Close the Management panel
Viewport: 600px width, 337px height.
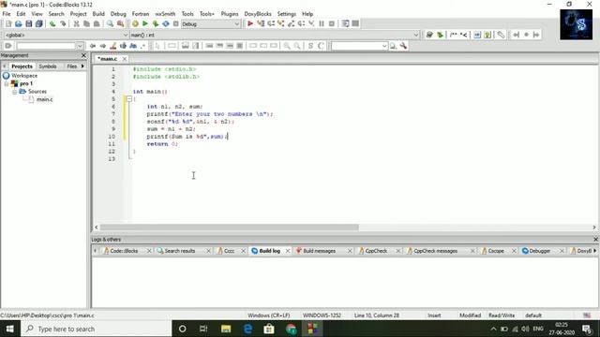coord(83,55)
